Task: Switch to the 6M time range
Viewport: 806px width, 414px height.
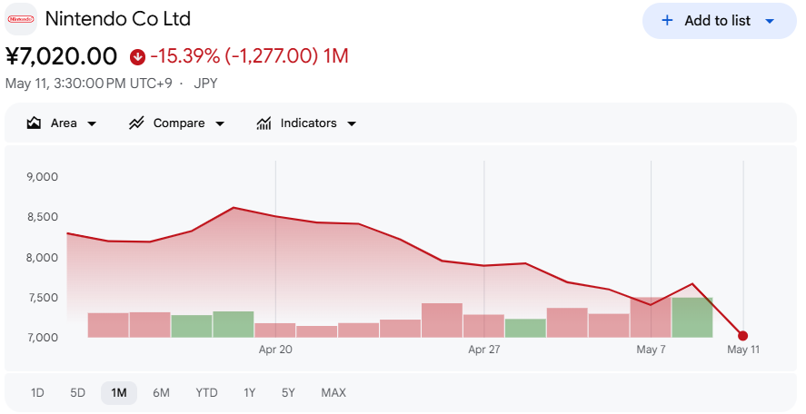Action: point(161,393)
